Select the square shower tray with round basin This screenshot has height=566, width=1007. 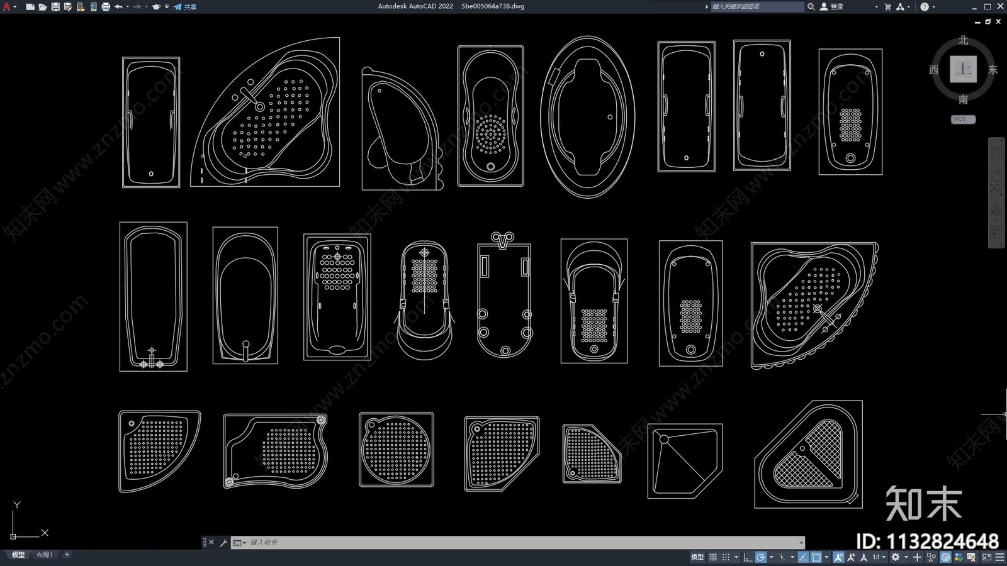397,450
